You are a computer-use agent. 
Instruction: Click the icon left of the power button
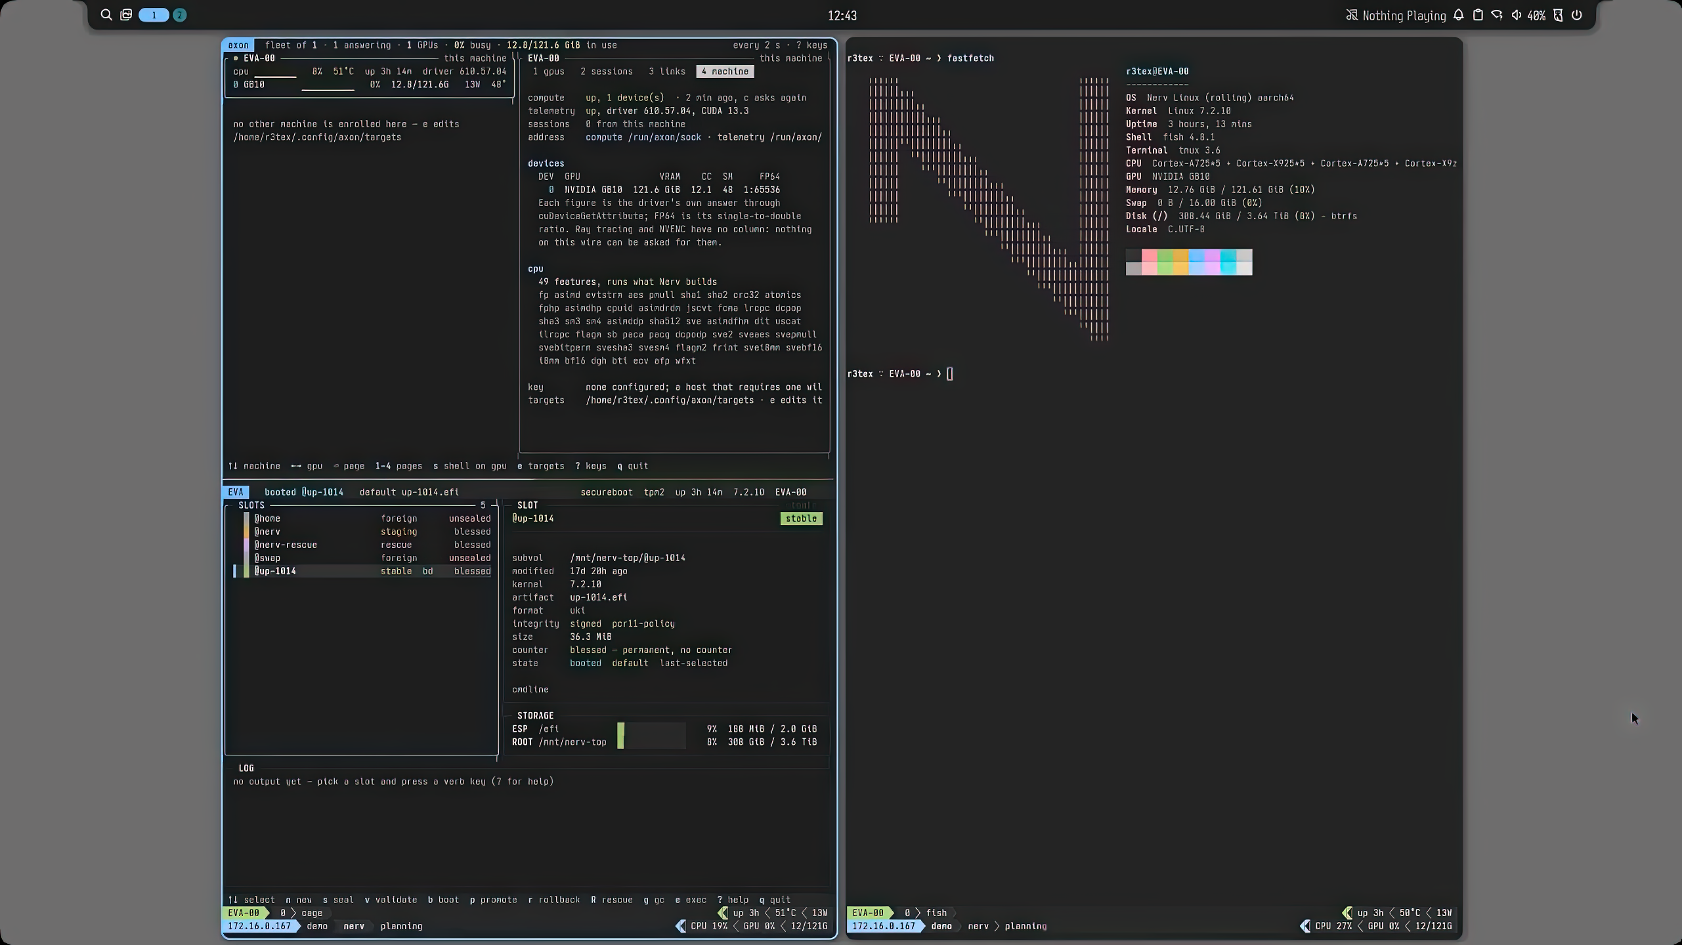pos(1558,15)
